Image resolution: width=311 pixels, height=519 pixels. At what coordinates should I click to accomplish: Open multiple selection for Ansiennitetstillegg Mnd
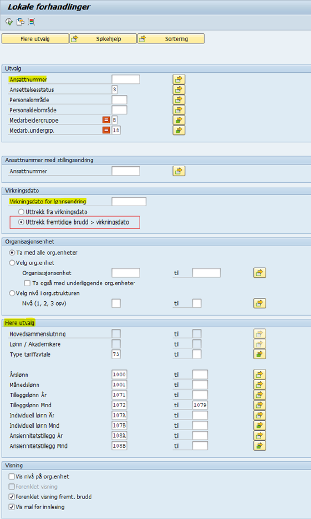click(259, 446)
